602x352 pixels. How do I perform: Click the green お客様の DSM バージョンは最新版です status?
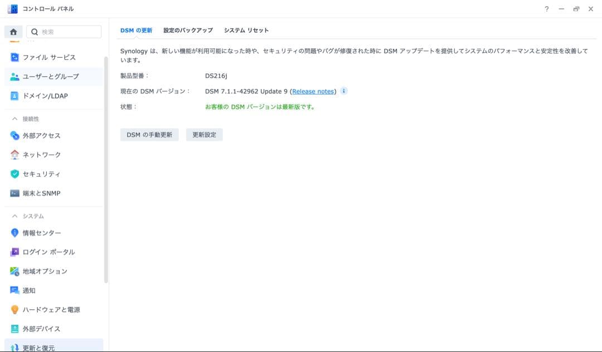click(260, 107)
